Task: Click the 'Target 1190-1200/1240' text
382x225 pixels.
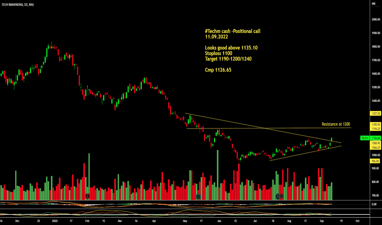Action: [228, 59]
